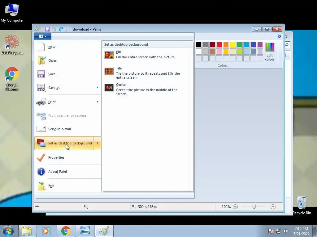Pick the orange color swatch
The image size is (317, 237).
tap(226, 45)
